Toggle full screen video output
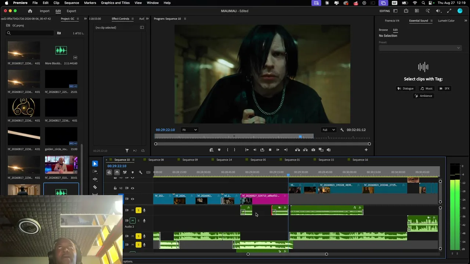 pos(449,11)
